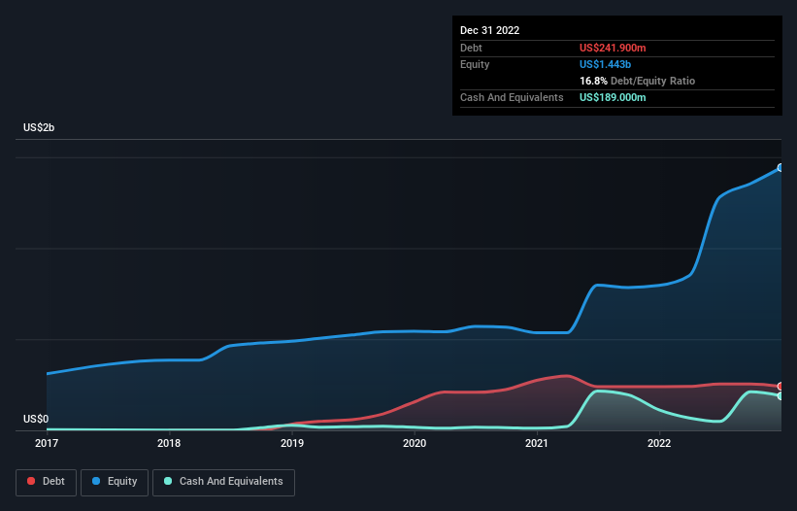Click Cash And Equivalents label in tooltip
Viewport: 797px width, 511px height.
(512, 97)
